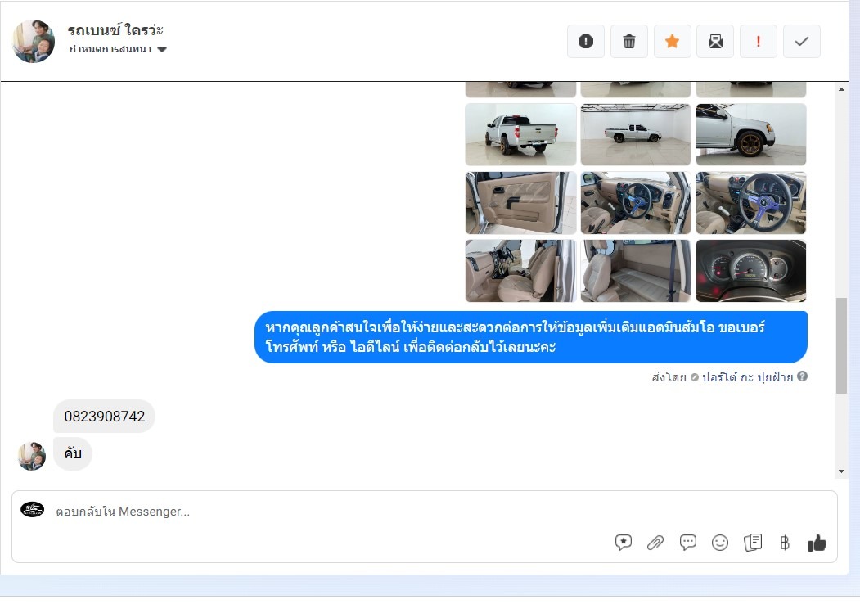Mark conversation as unread envelope icon
Viewport: 860px width, 613px height.
click(x=715, y=41)
